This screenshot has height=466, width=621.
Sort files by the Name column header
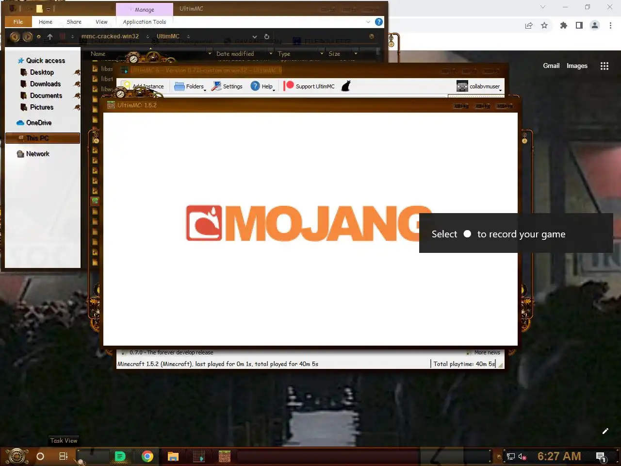pyautogui.click(x=98, y=54)
